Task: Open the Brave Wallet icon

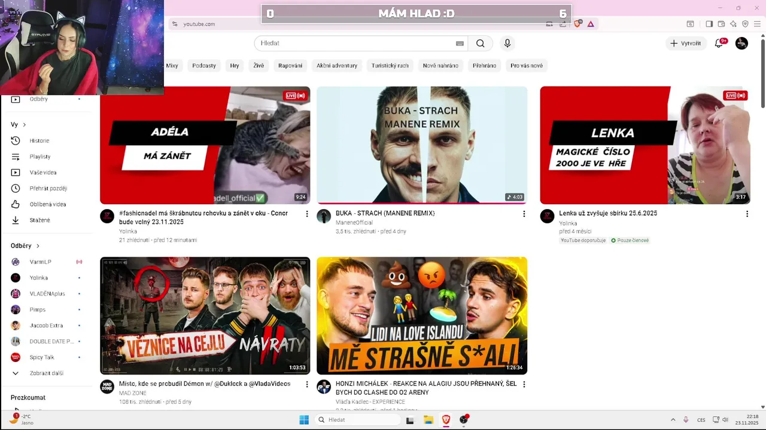Action: point(721,24)
